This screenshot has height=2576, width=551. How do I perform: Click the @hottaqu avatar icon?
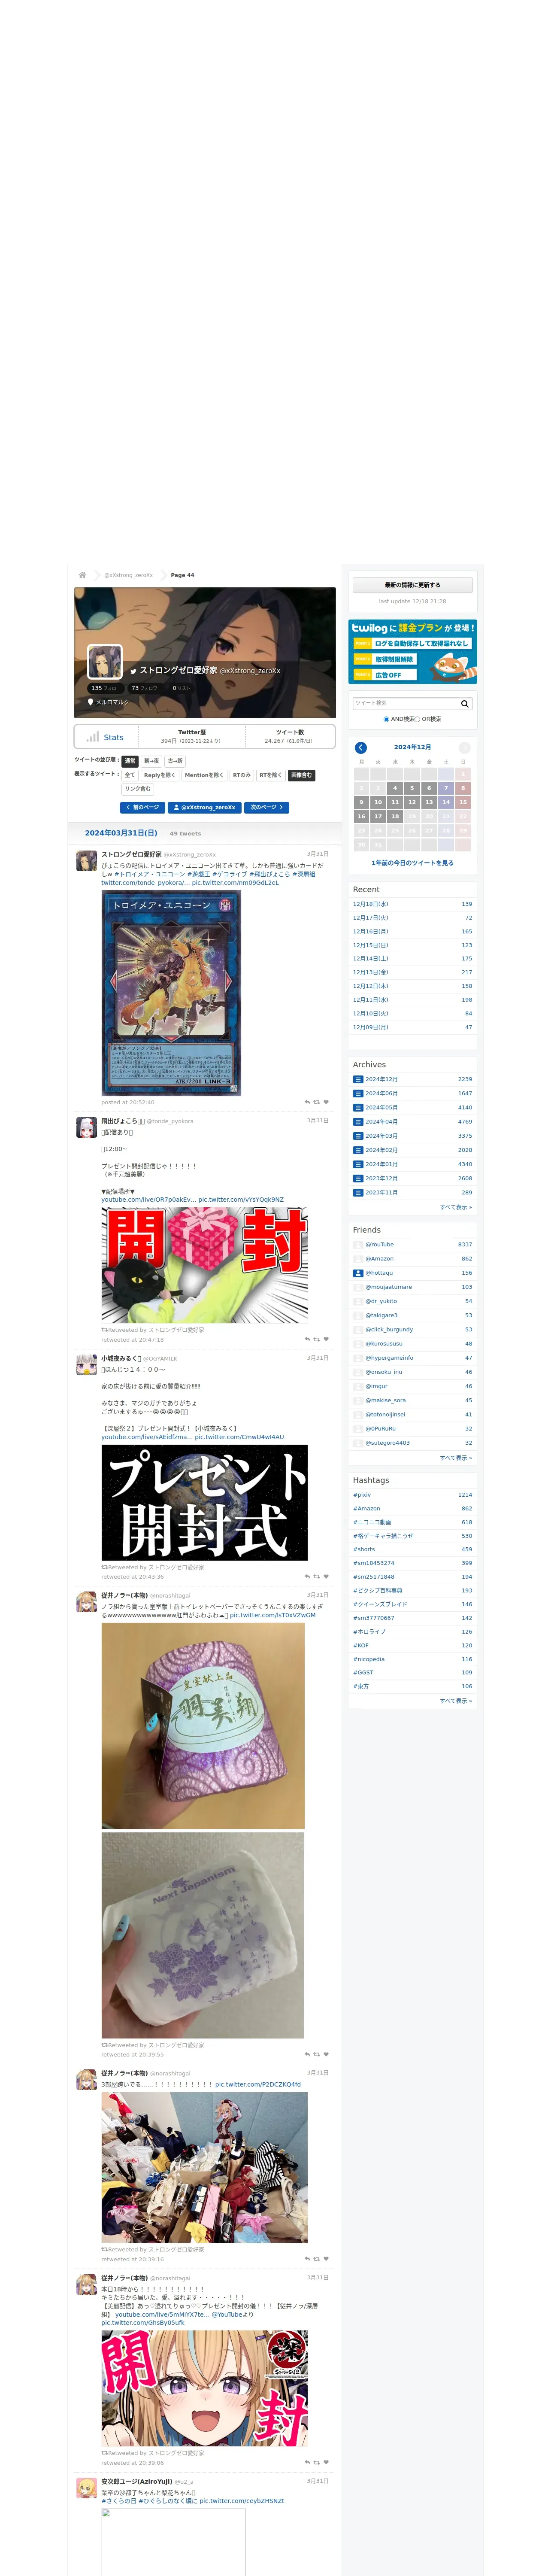358,1273
